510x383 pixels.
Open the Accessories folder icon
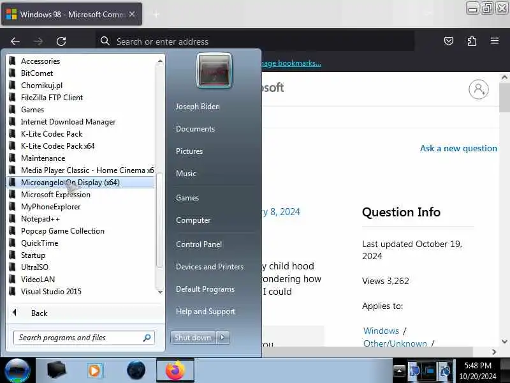click(x=12, y=61)
